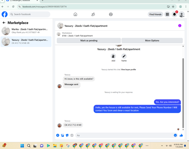189x149 pixels.
Task: Open Yassury's avatar beside phone number message
Action: tap(59, 125)
